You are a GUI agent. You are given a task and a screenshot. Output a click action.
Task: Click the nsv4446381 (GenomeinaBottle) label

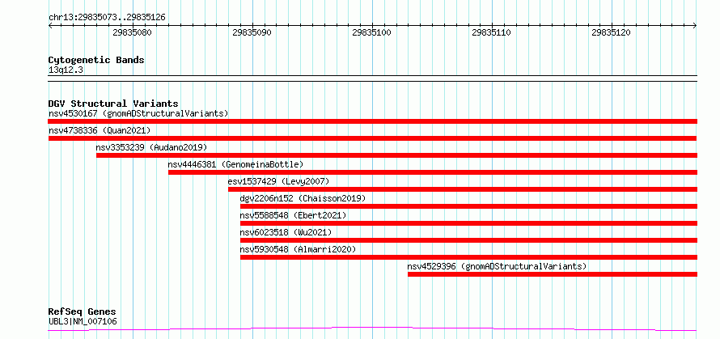pyautogui.click(x=235, y=164)
